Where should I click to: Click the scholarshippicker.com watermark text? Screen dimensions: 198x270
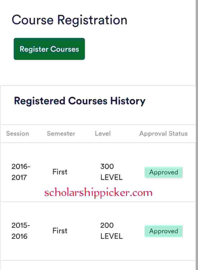click(x=98, y=193)
